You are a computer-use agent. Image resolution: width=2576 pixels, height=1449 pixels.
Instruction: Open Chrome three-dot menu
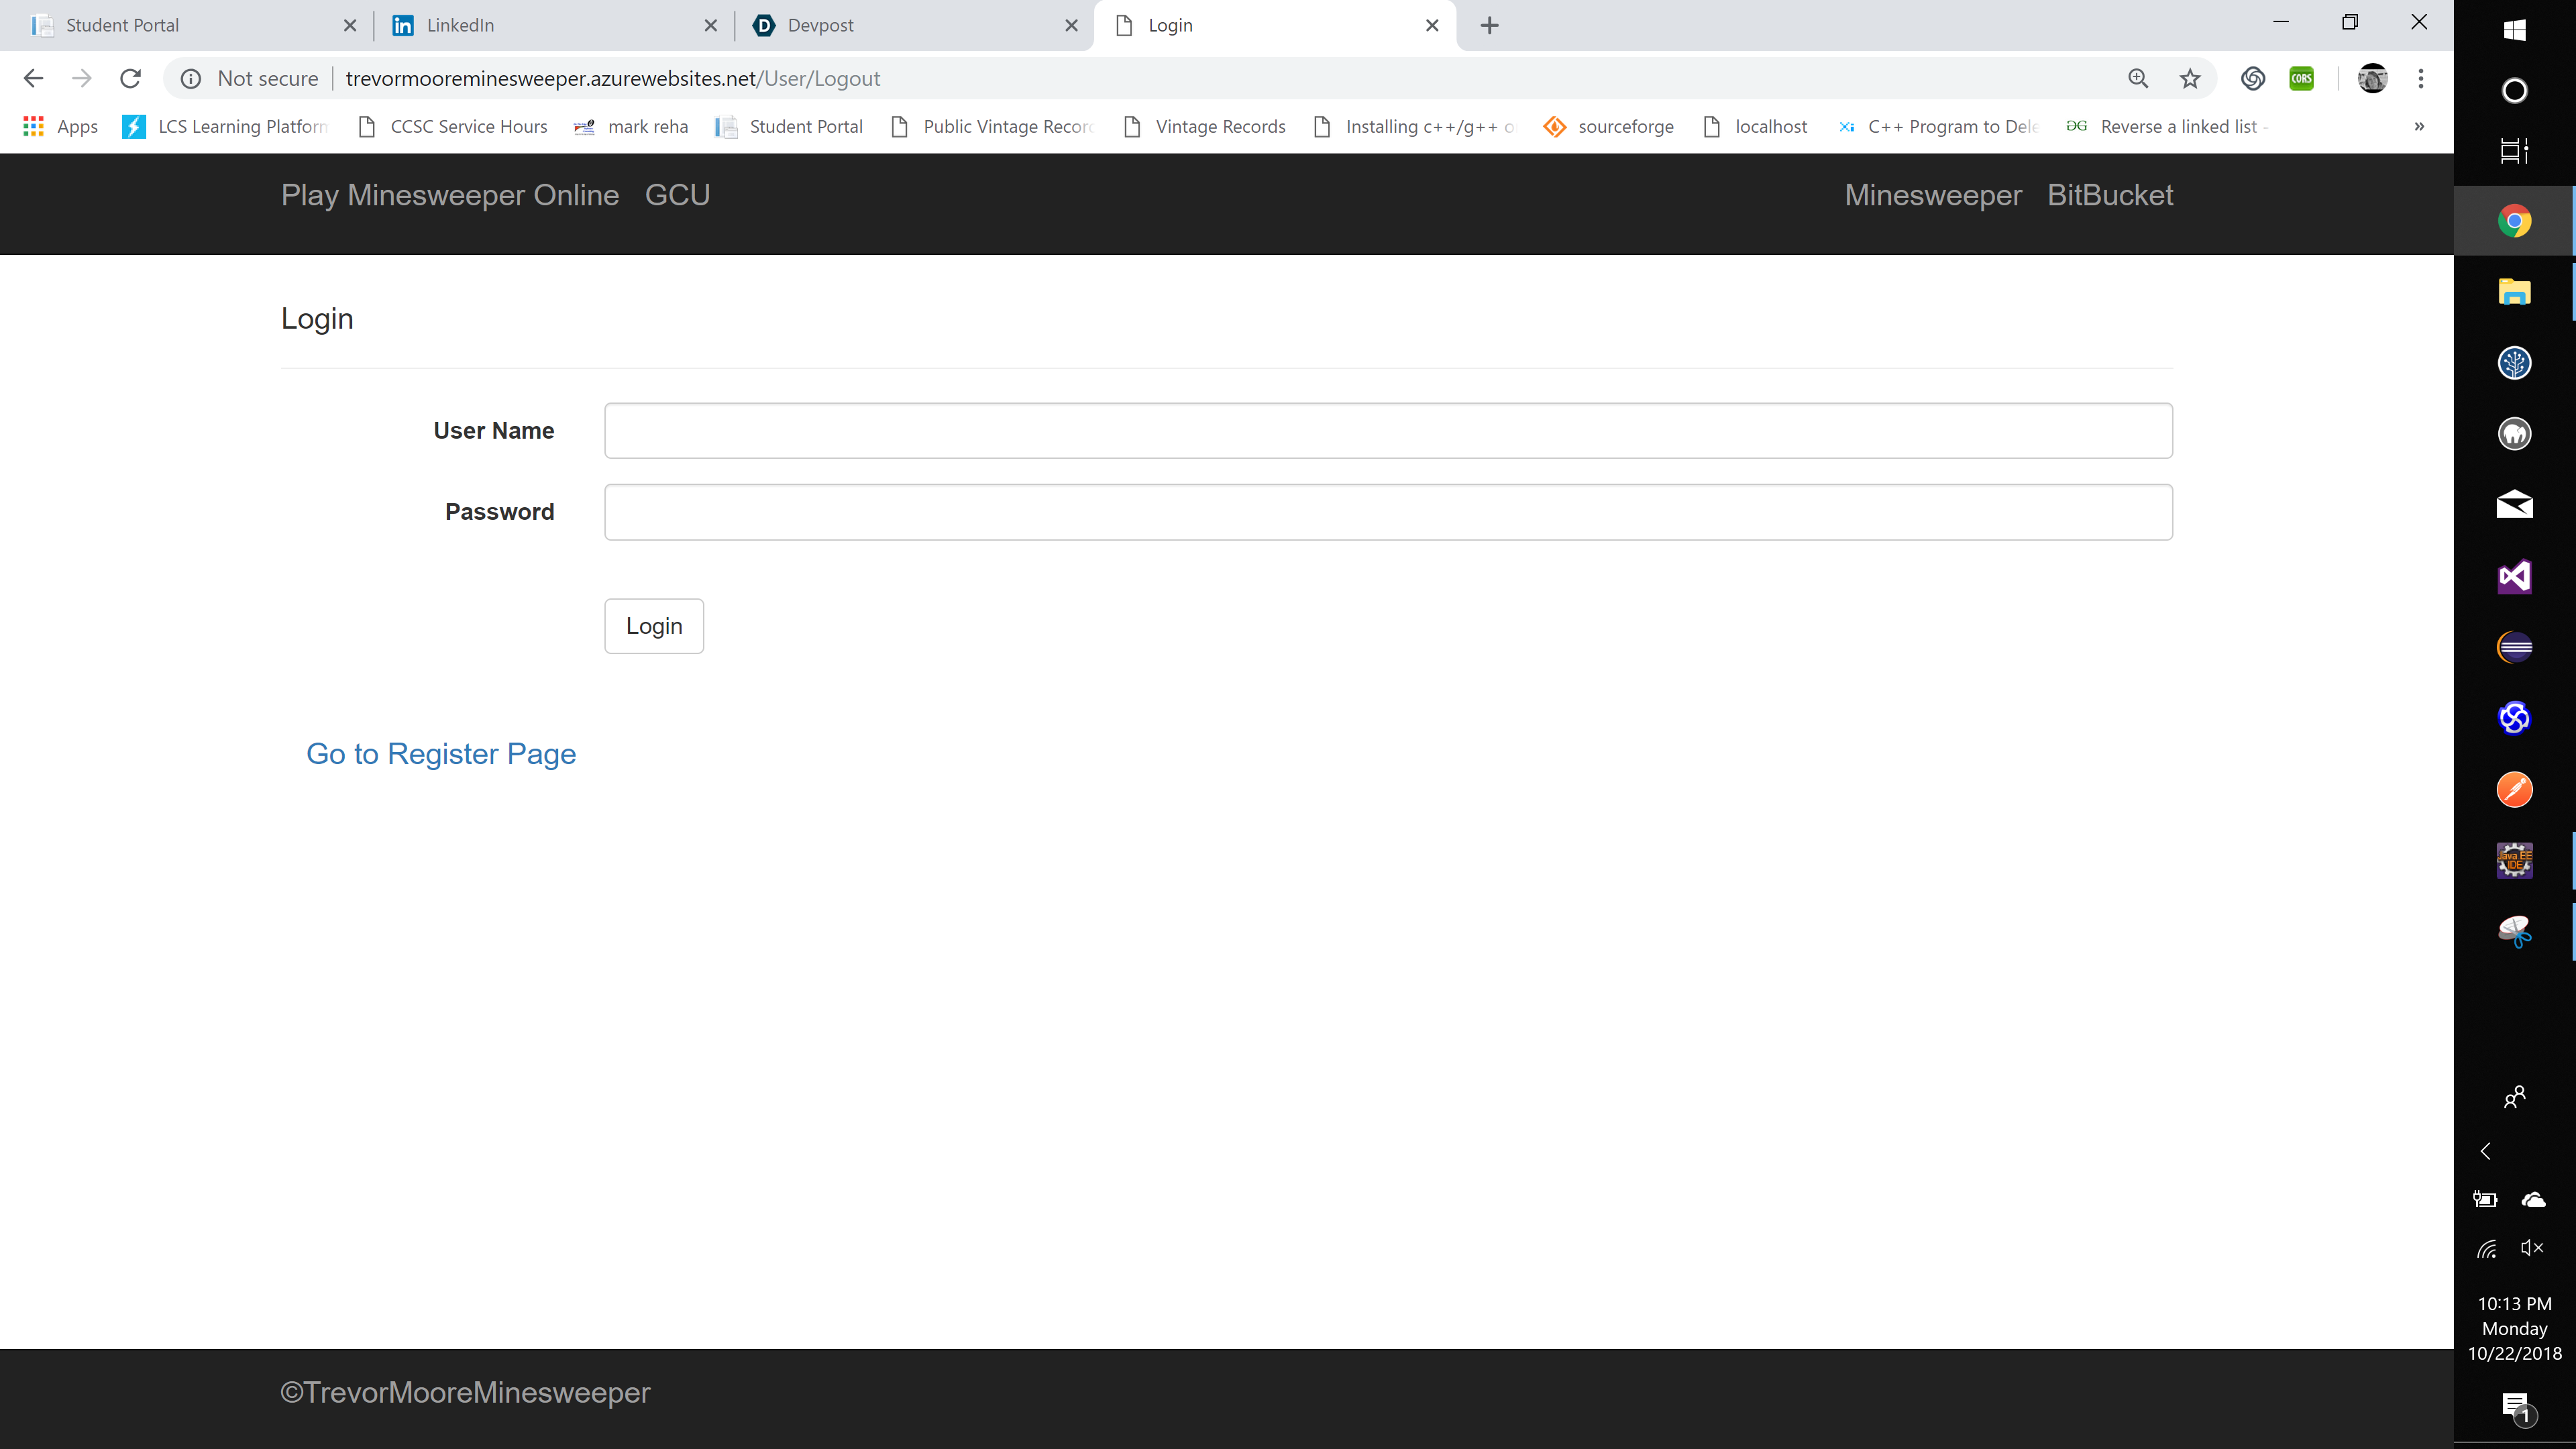coord(2421,78)
